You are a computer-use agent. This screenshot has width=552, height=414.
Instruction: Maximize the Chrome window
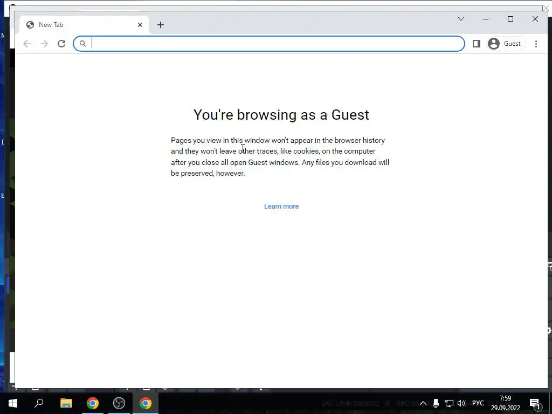click(510, 19)
